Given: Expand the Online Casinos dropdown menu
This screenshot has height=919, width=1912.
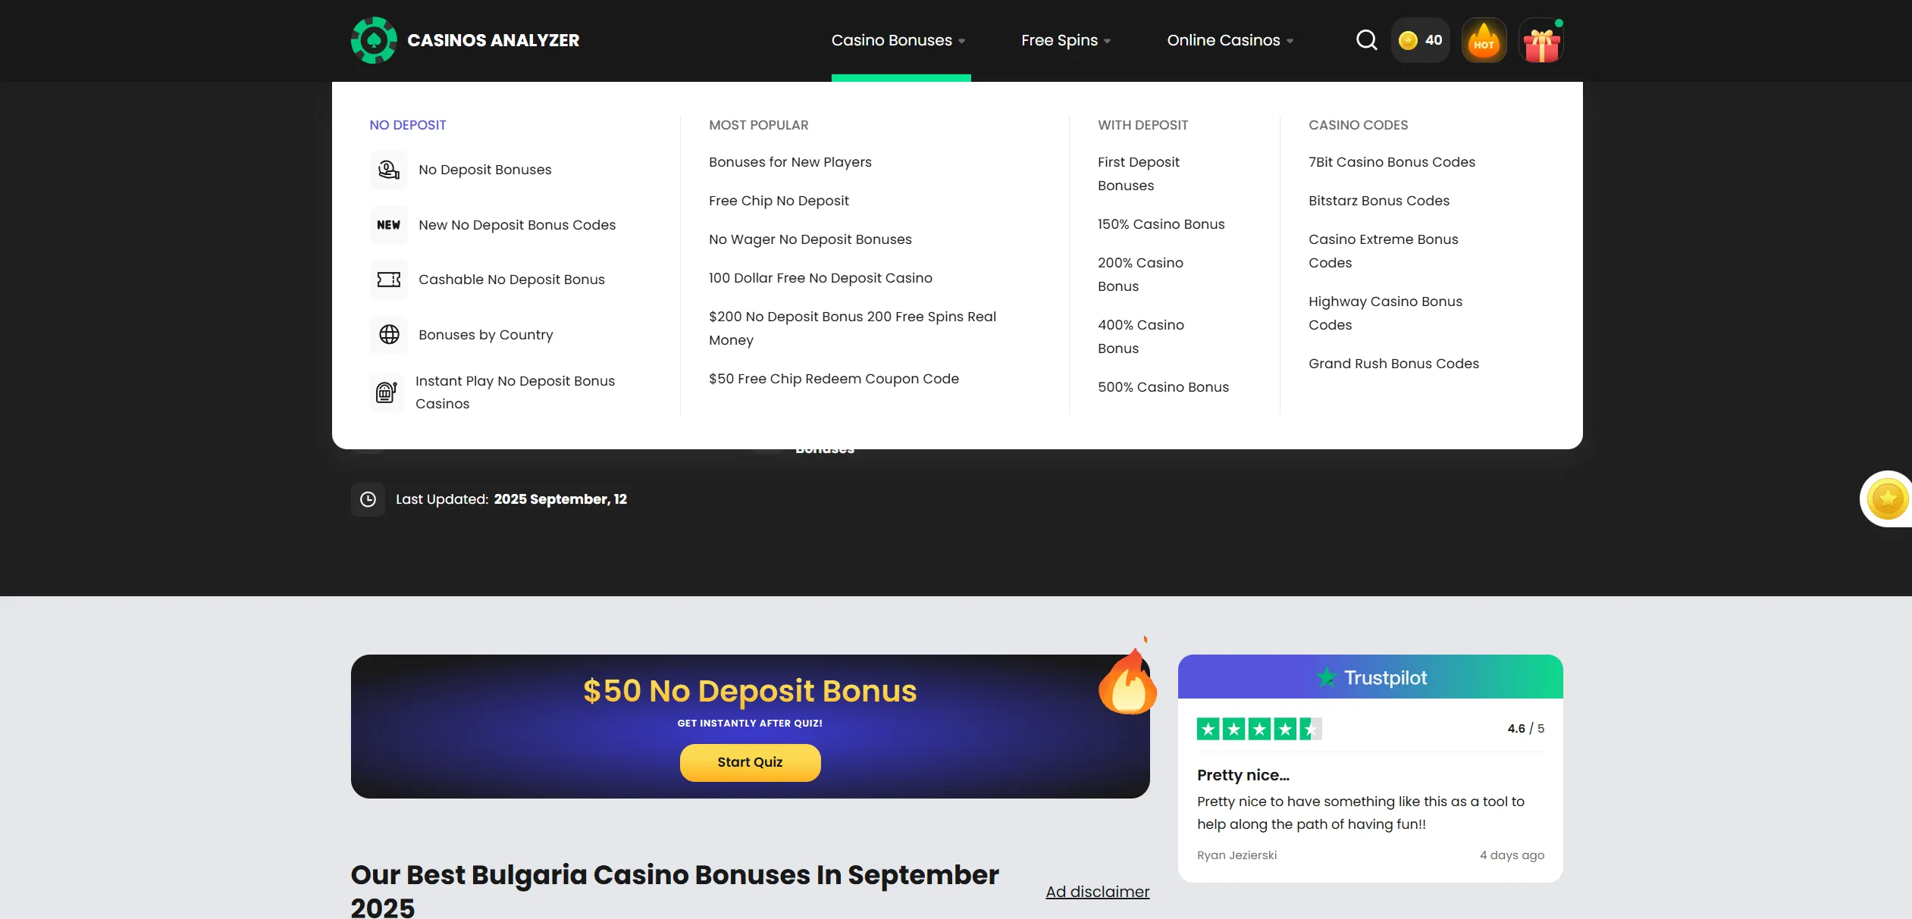Looking at the screenshot, I should (x=1230, y=40).
